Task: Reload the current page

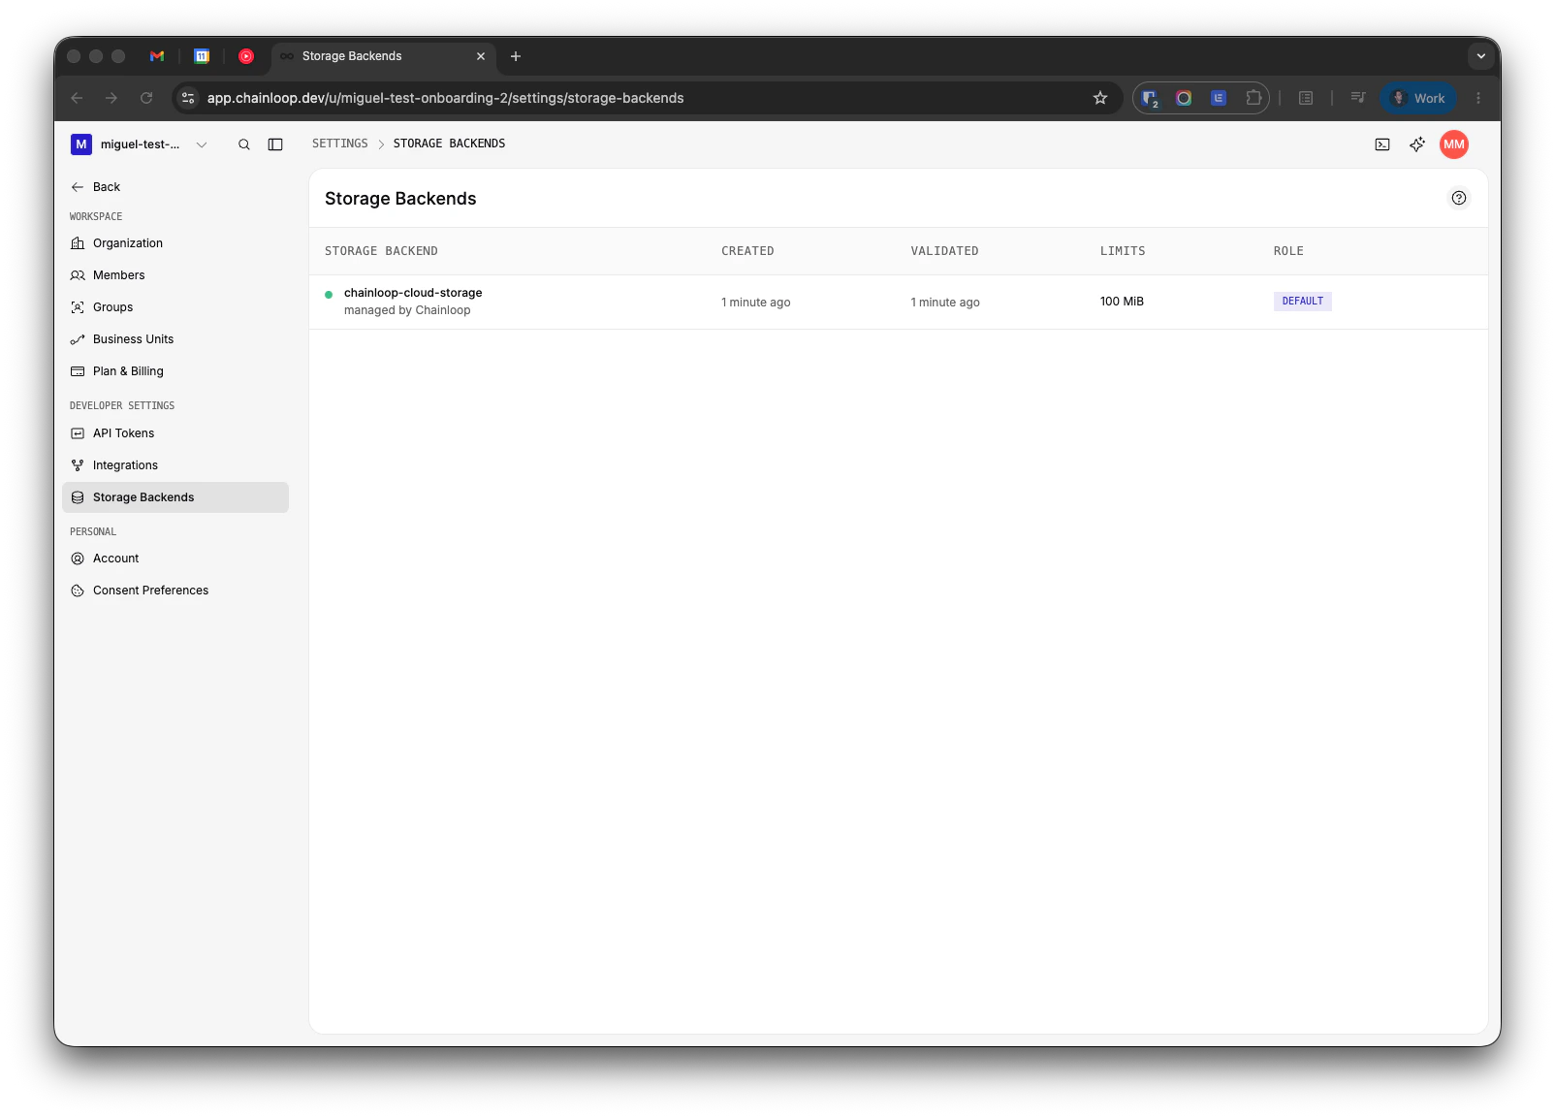Action: [x=146, y=98]
